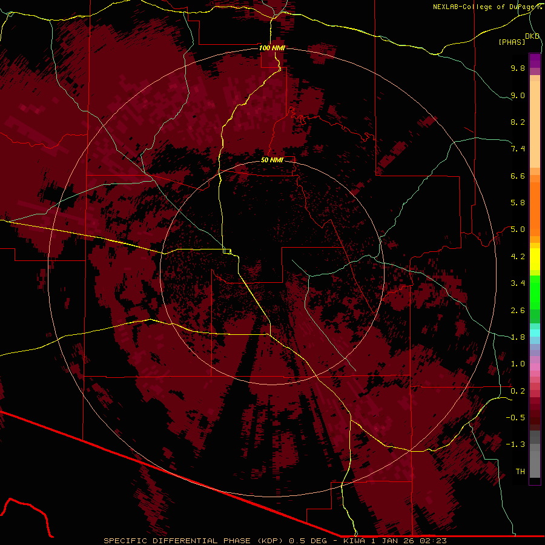Click the SPECIFIC DIFFERENTIAL PHASE (KDP) caption
The height and width of the screenshot is (545, 545).
(195, 541)
